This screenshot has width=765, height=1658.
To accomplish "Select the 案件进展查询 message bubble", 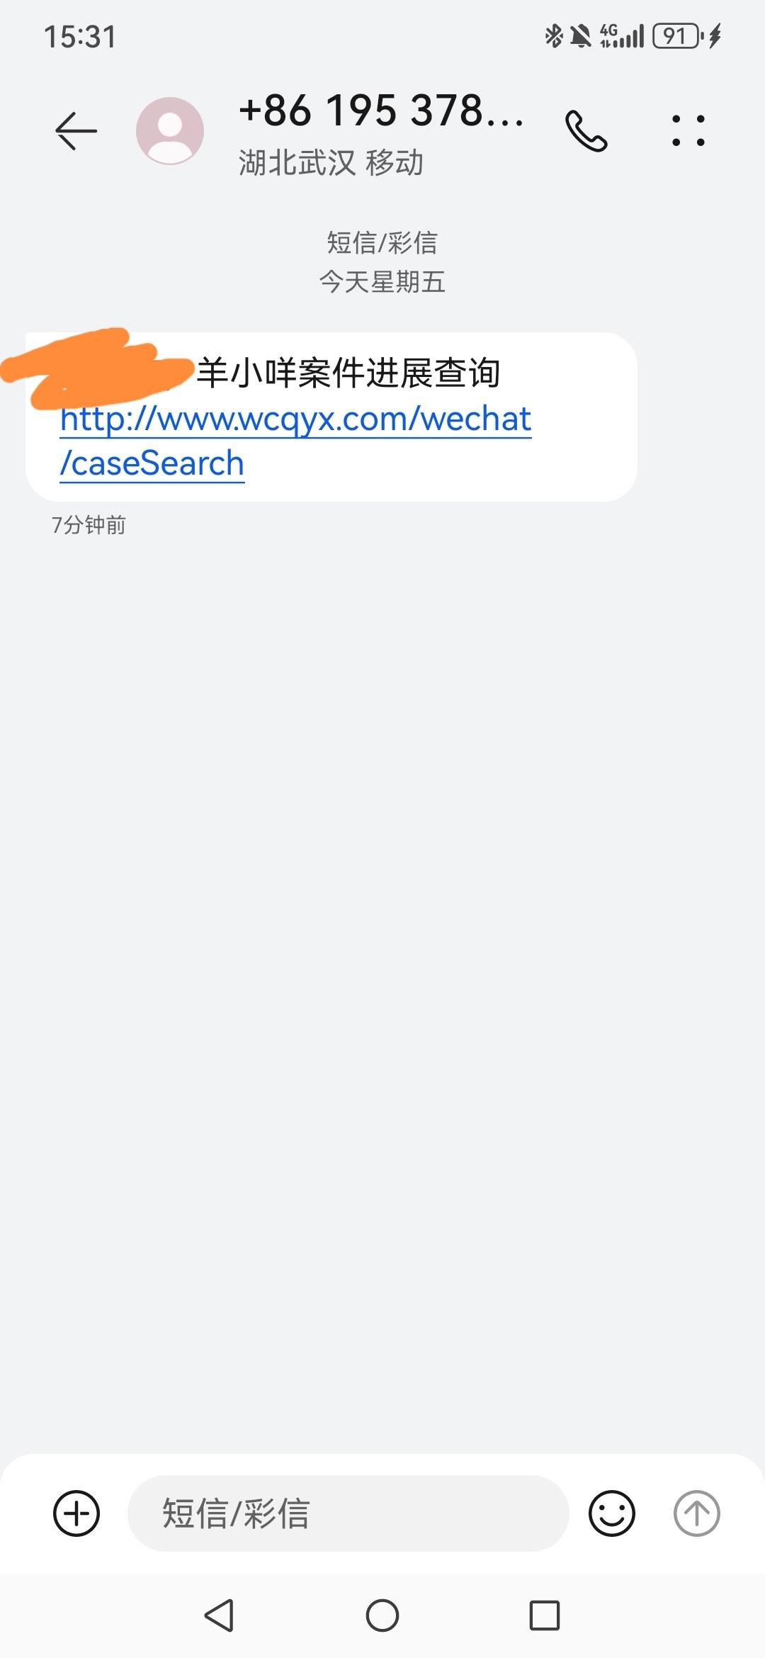I will (x=331, y=417).
